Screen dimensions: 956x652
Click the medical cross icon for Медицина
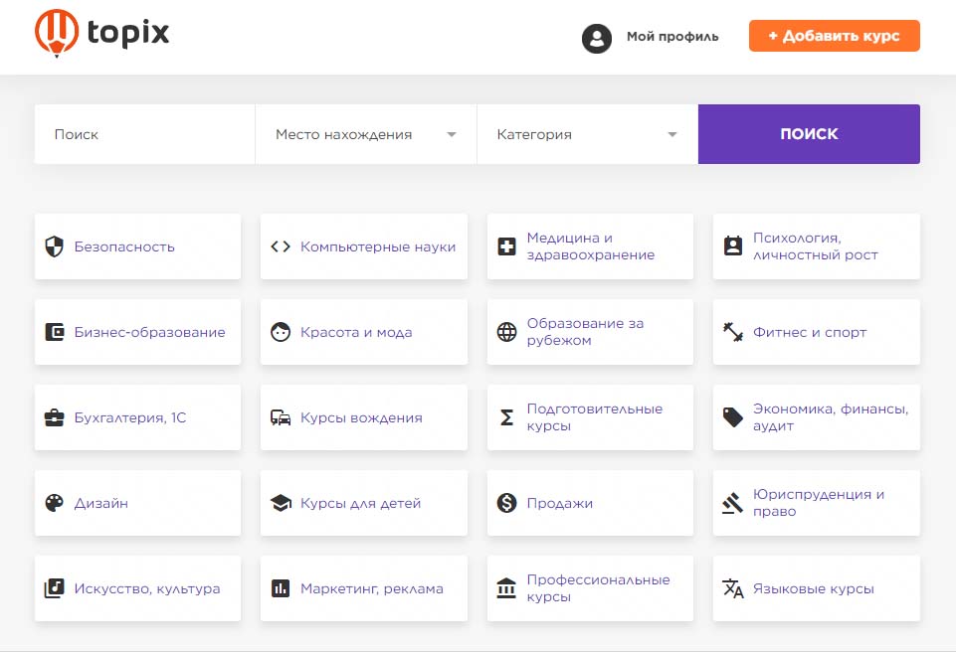[506, 246]
